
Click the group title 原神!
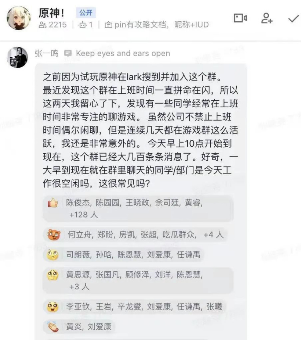click(51, 13)
